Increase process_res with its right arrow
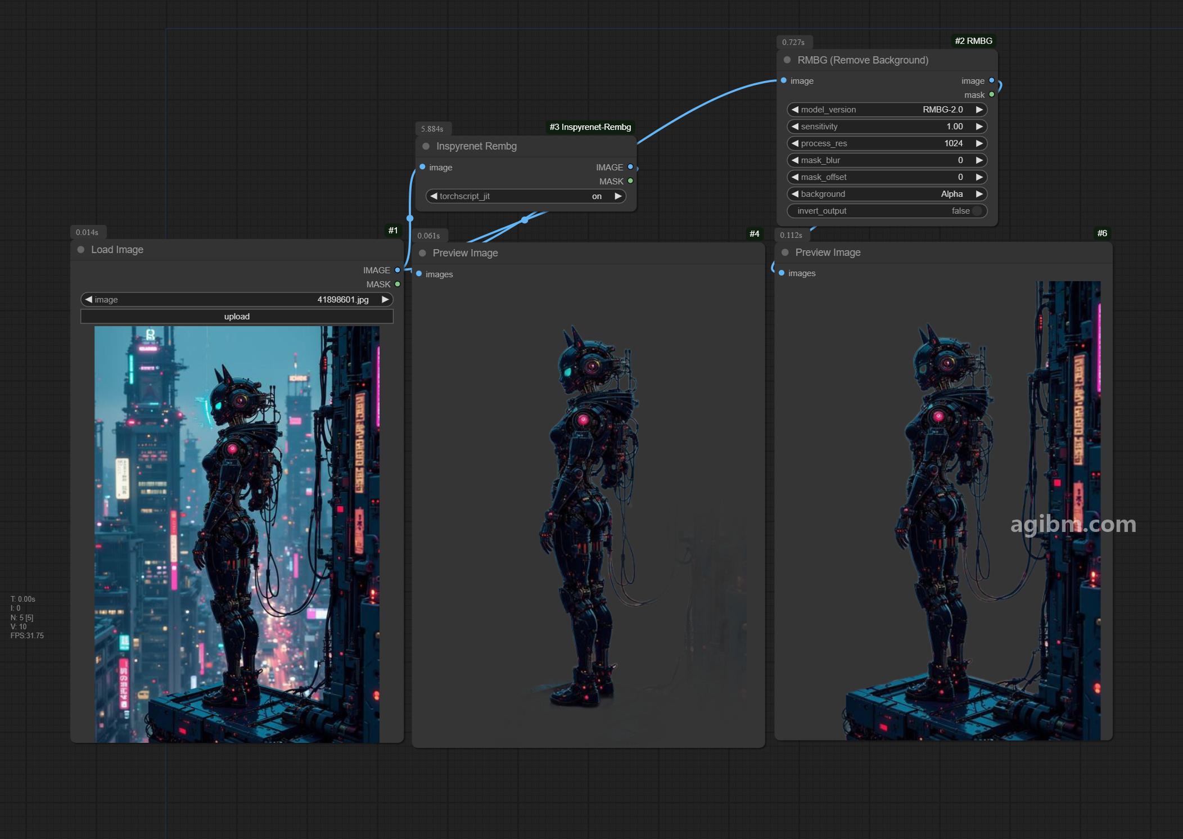Screen dimensions: 1183x839 click(x=979, y=143)
